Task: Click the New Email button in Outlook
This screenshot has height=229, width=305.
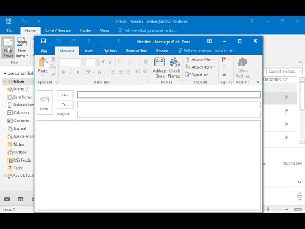Action: pyautogui.click(x=8, y=48)
